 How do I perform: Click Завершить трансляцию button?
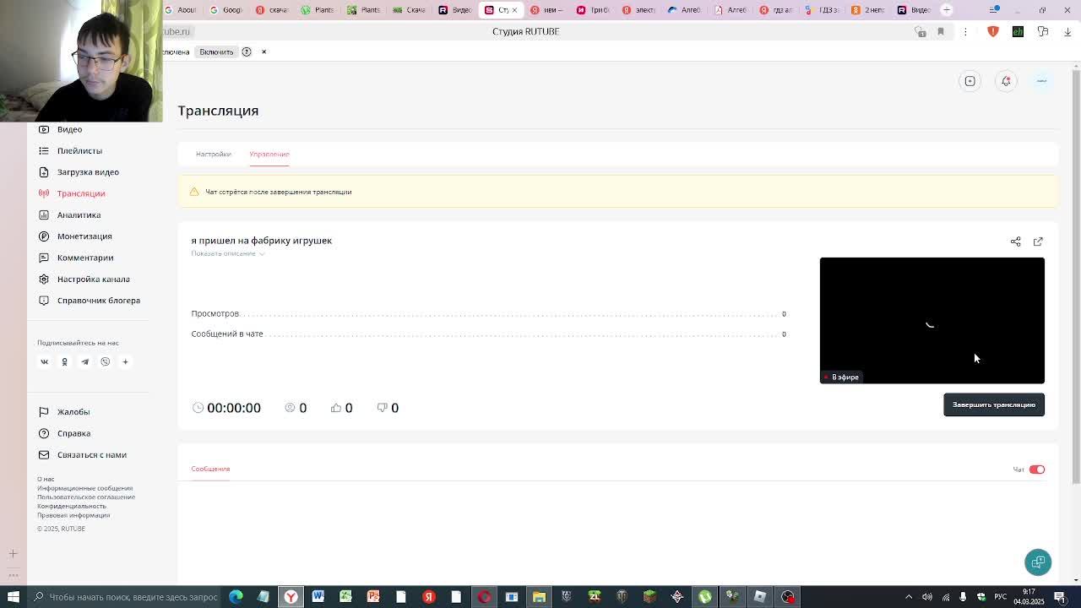pos(994,404)
